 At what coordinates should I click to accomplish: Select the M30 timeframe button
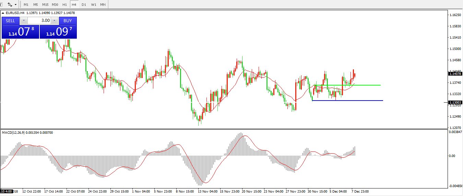[x=55, y=5]
